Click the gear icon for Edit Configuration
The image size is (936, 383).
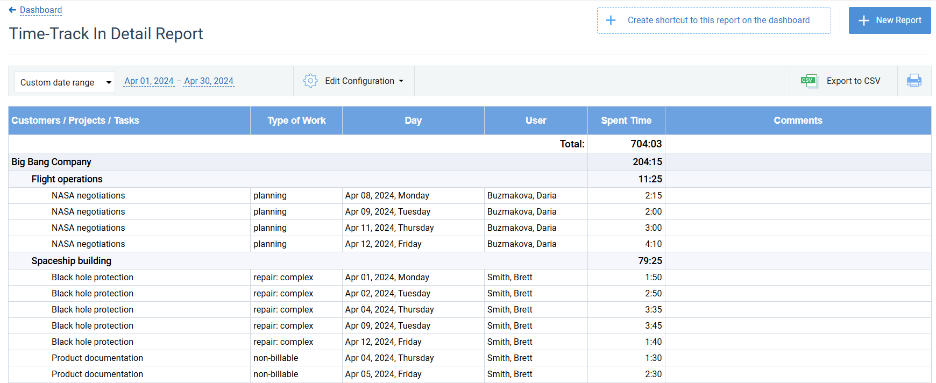310,81
